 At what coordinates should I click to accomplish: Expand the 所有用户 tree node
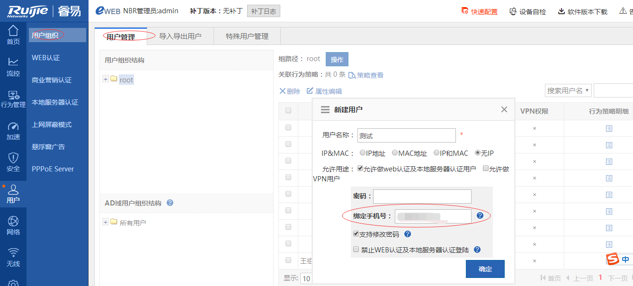[x=106, y=222]
